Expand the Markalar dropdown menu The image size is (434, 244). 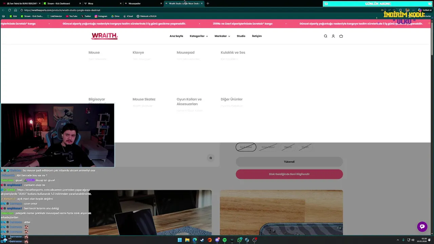point(222,36)
